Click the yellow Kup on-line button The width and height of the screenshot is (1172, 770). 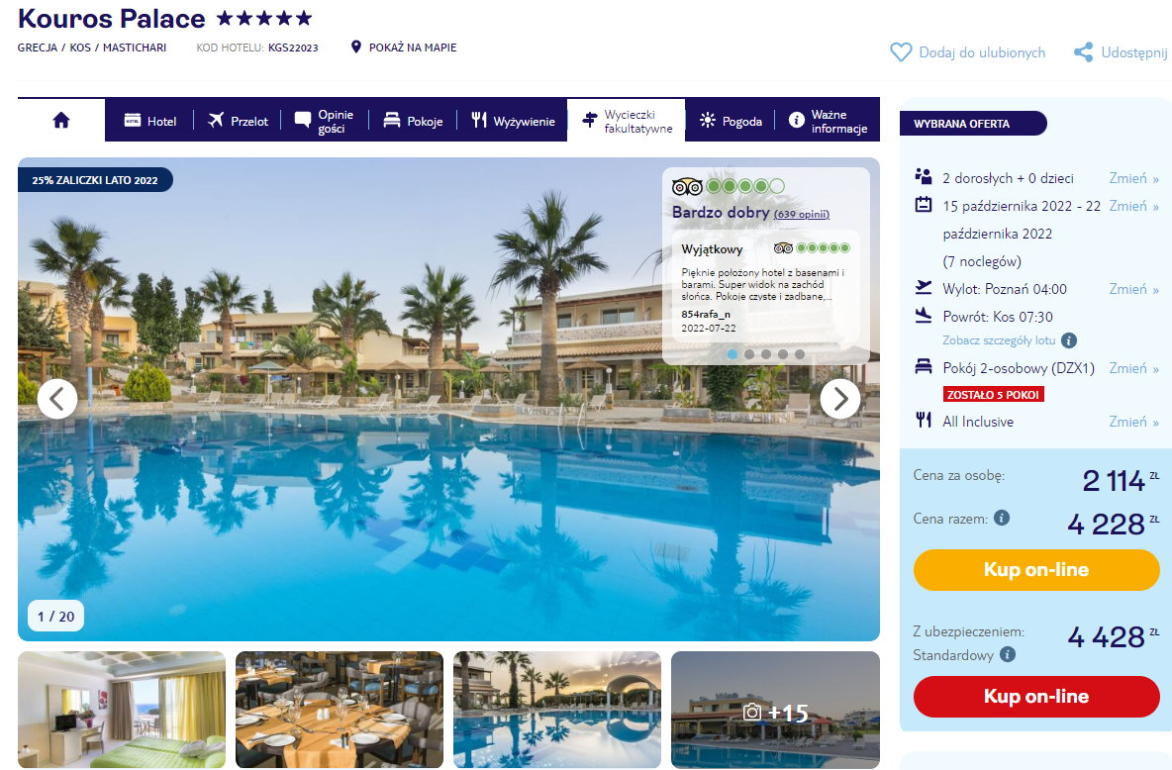click(x=1036, y=570)
